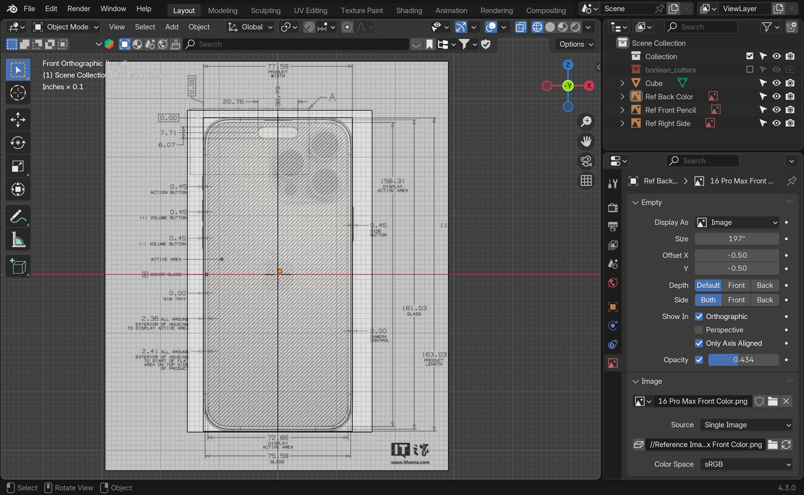Select the Add Cube tool
Viewport: 804px width, 495px height.
tap(18, 266)
